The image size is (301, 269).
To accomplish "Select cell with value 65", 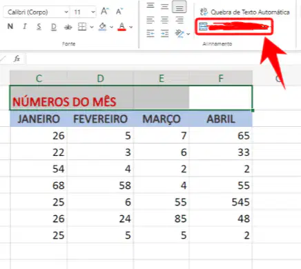I will coord(221,135).
